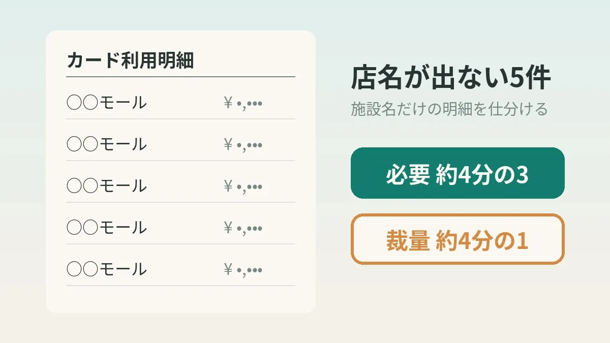The width and height of the screenshot is (610, 343).
Task: Click the first circle glyph in the fifth row
Action: (x=74, y=269)
